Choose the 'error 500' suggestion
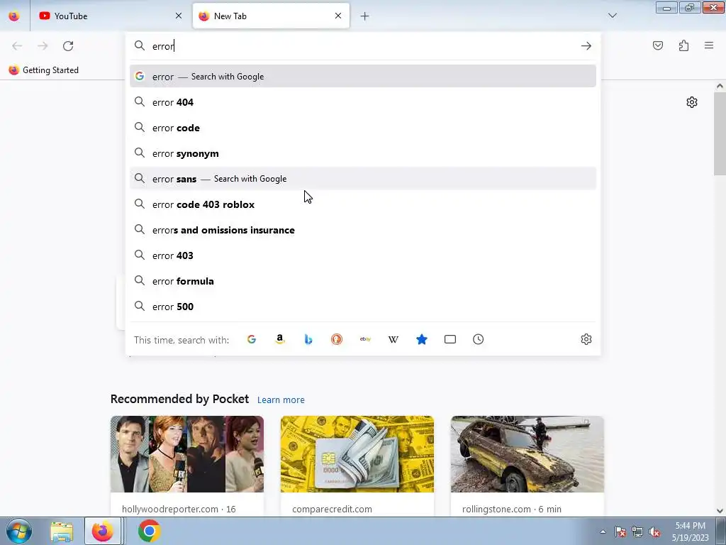 (x=363, y=307)
